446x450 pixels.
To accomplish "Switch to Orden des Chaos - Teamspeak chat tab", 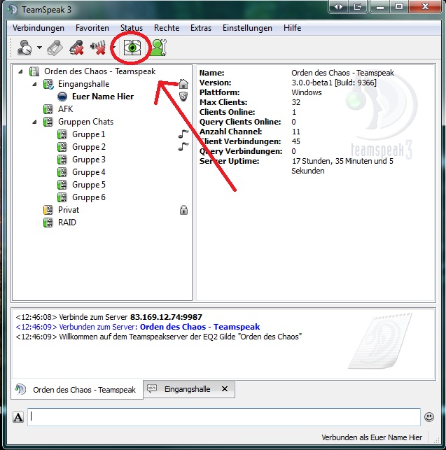I will tap(77, 390).
